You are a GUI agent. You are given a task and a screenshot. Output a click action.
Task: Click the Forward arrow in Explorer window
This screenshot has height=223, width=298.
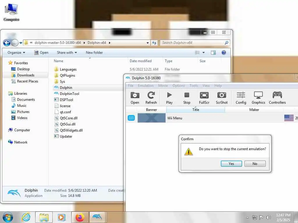tap(15, 43)
